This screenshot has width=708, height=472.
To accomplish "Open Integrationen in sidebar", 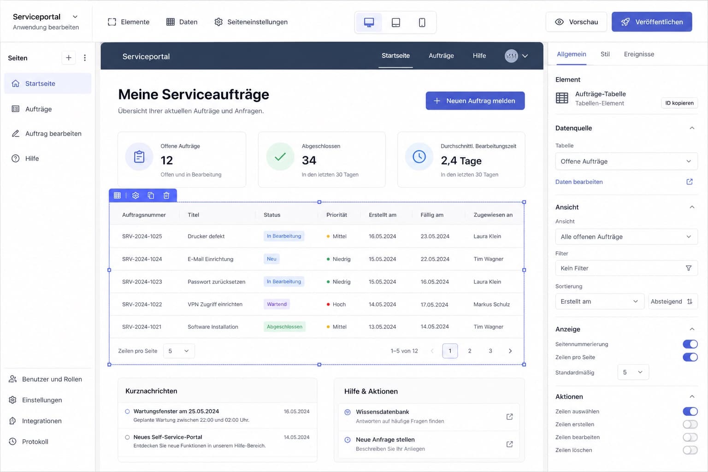I will (x=35, y=421).
